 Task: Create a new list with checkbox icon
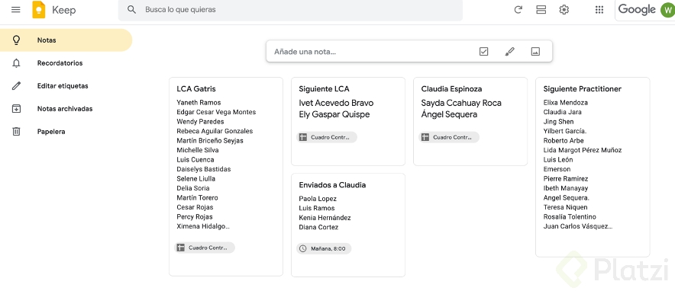click(x=484, y=52)
